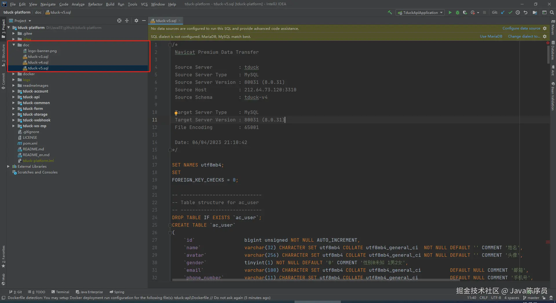Click the Search Everywhere magnifier icon

552,12
